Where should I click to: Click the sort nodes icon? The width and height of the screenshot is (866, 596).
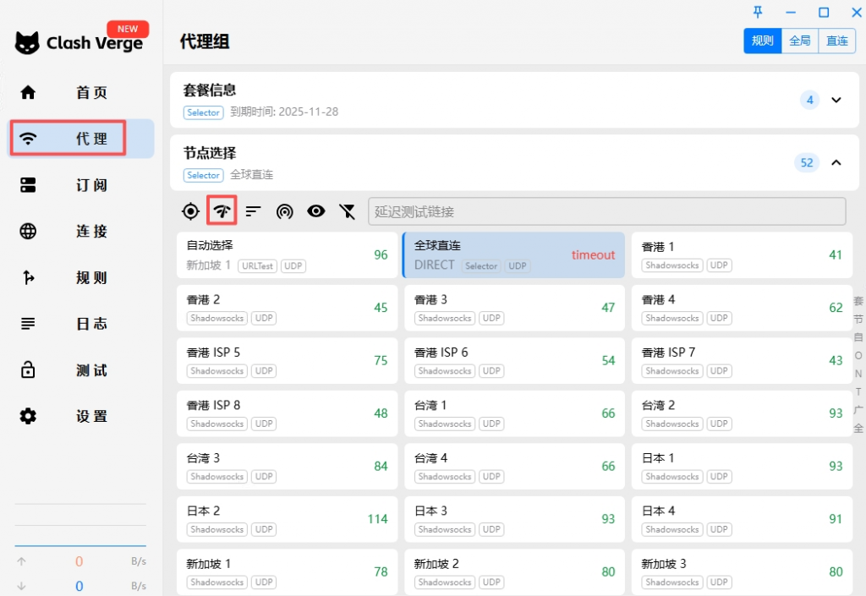tap(253, 211)
